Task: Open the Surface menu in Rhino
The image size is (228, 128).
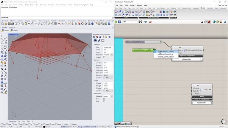Action: coord(21,5)
